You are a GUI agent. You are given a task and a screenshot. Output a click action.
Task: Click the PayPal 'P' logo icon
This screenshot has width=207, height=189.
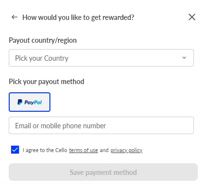20,102
